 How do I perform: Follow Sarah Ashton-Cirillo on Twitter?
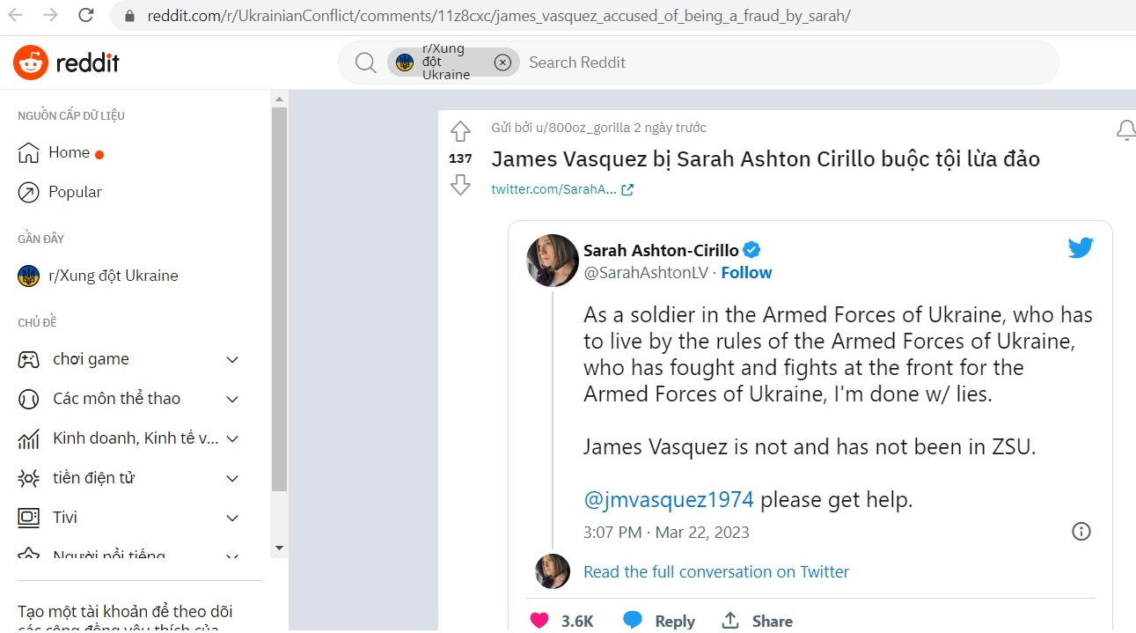746,273
